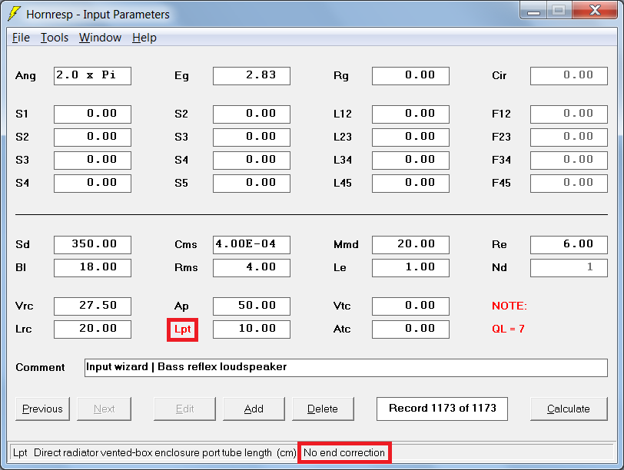Open the Help menu
Viewport: 624px width, 470px height.
(144, 38)
